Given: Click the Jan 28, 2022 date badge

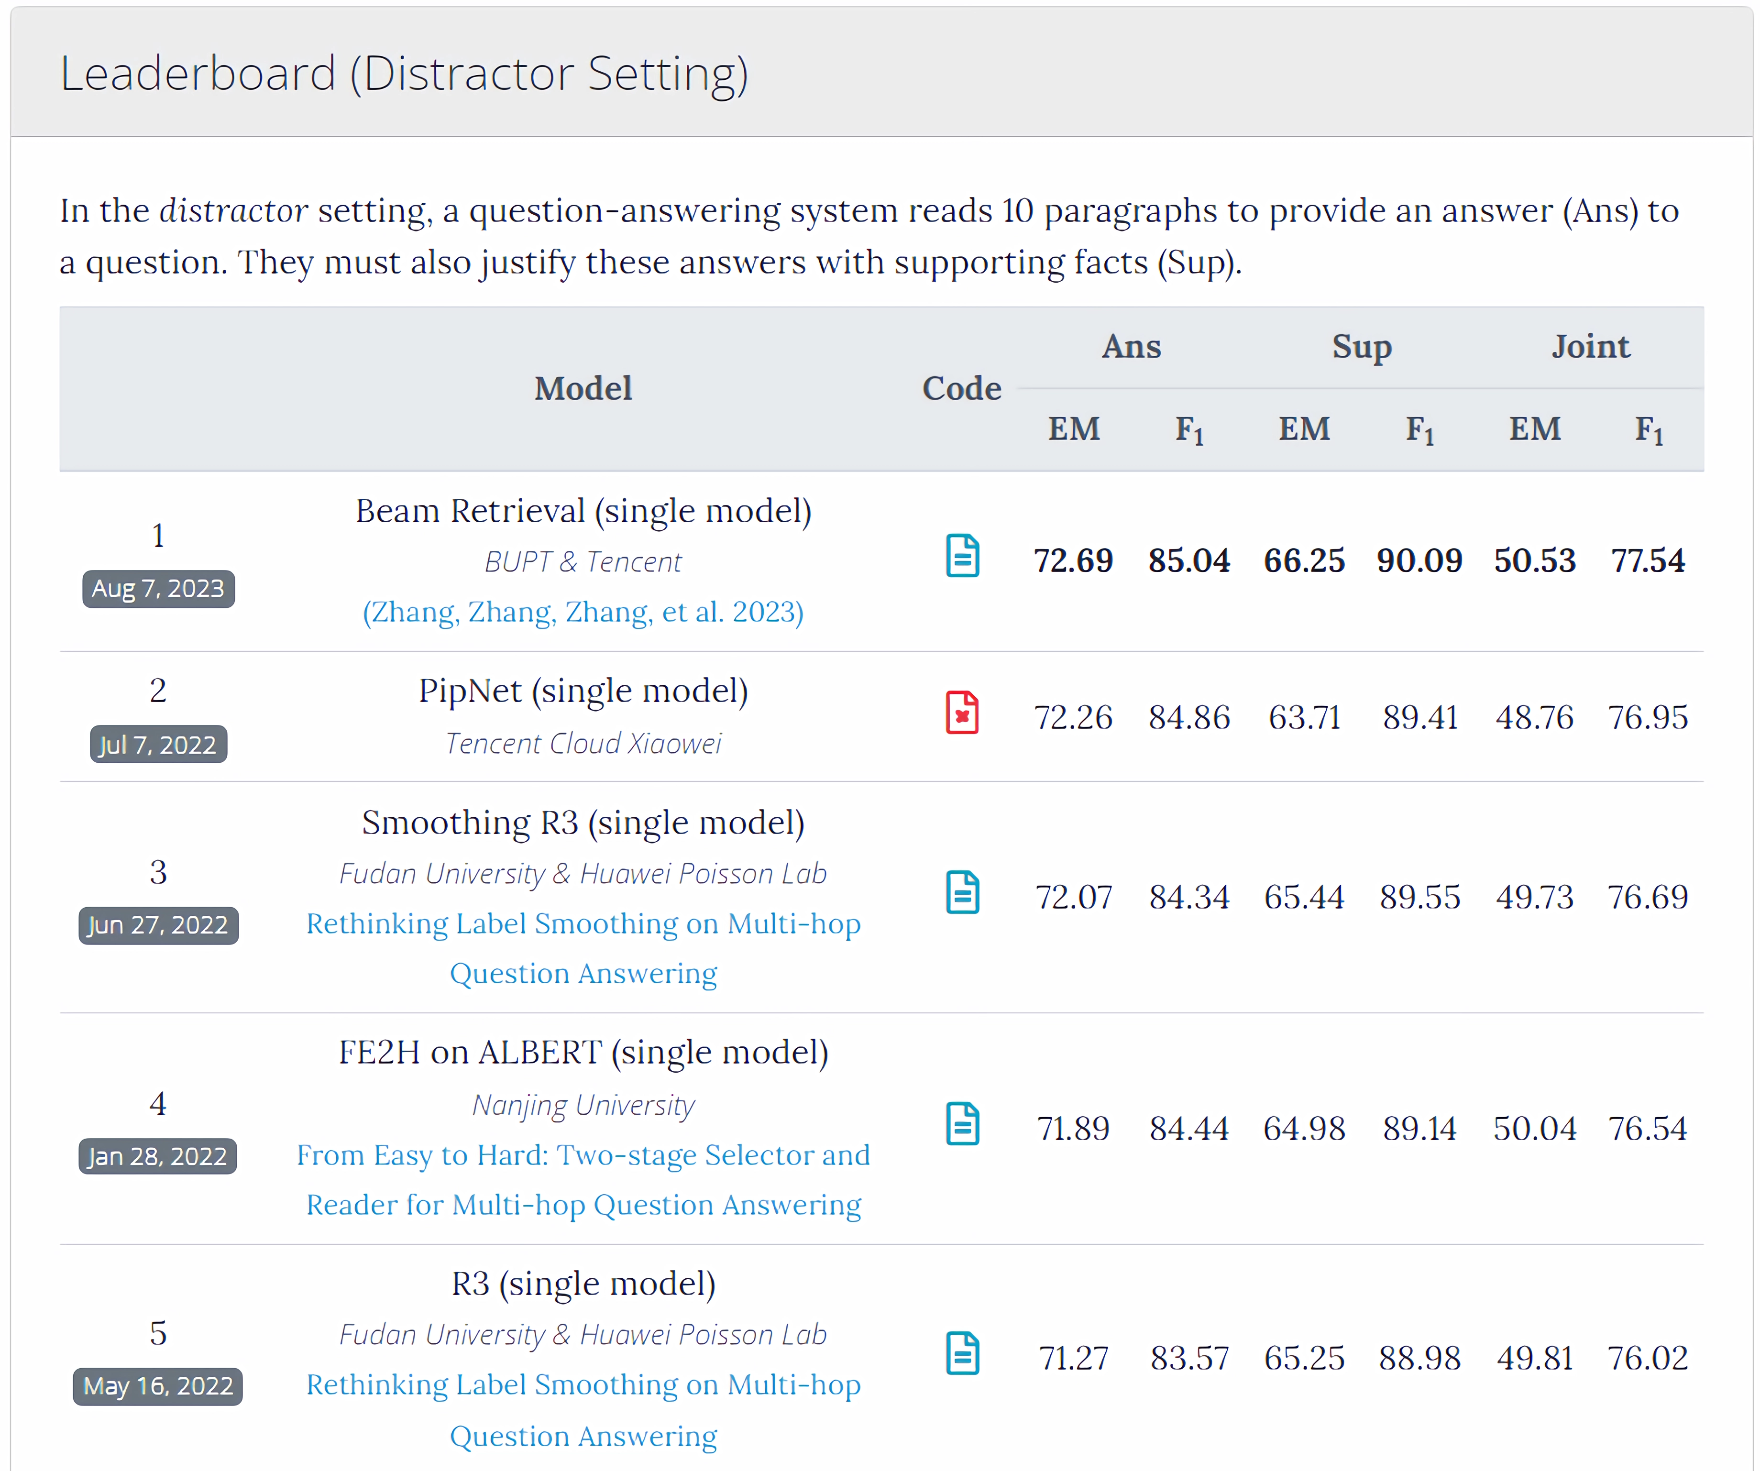Looking at the screenshot, I should point(157,1156).
